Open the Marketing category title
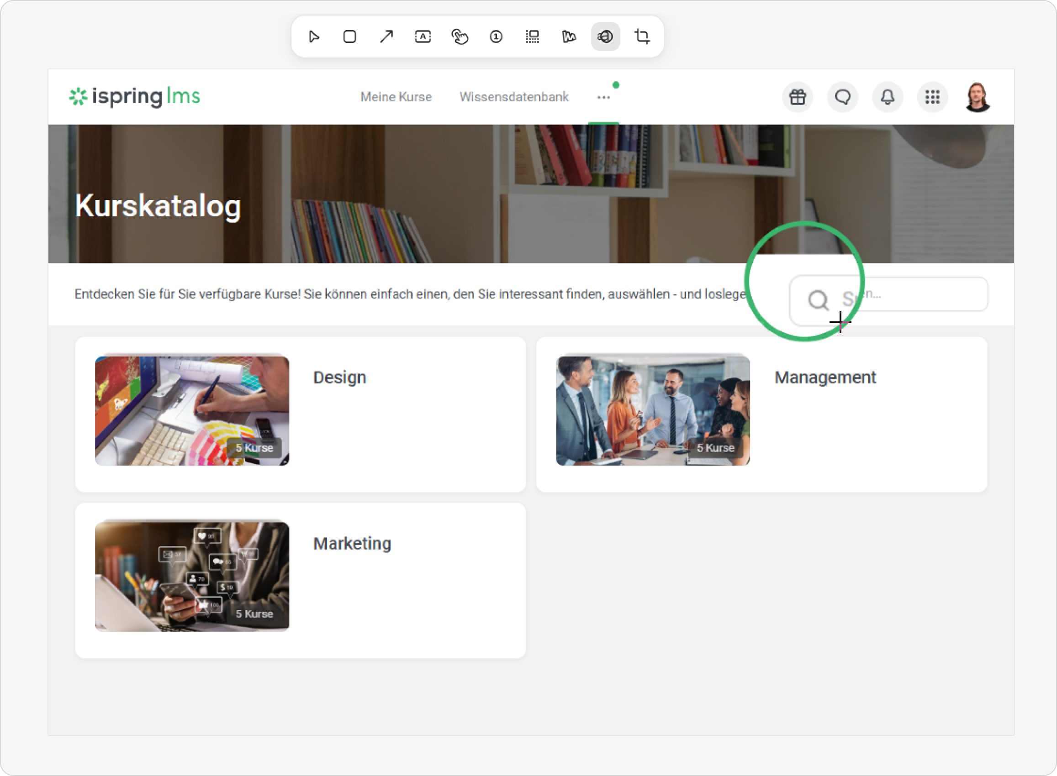 pos(353,544)
